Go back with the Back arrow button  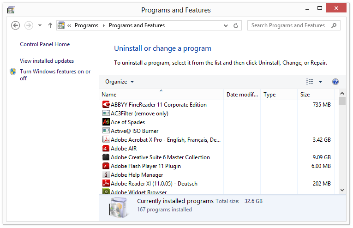point(16,25)
